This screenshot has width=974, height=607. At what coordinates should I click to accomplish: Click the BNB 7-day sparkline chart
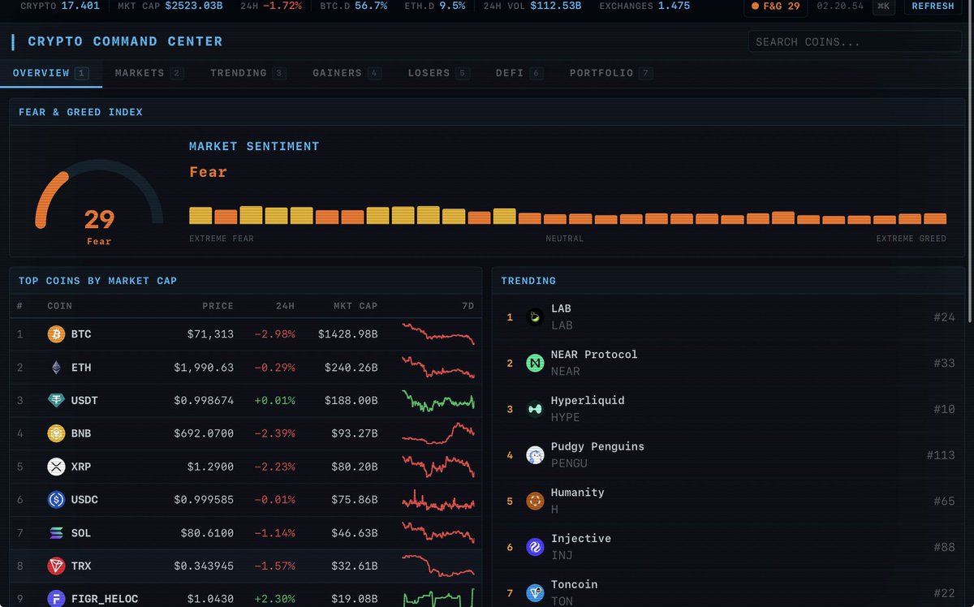[438, 433]
